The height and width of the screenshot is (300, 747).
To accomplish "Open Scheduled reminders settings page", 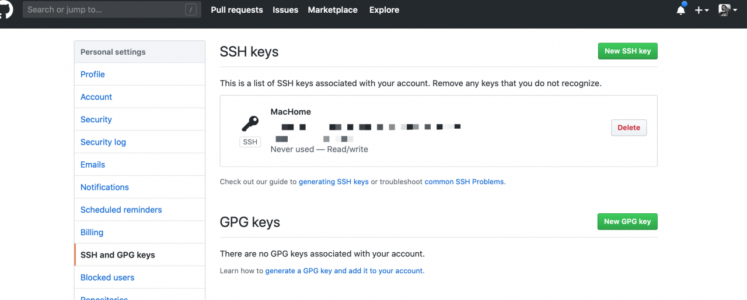I will tap(121, 210).
